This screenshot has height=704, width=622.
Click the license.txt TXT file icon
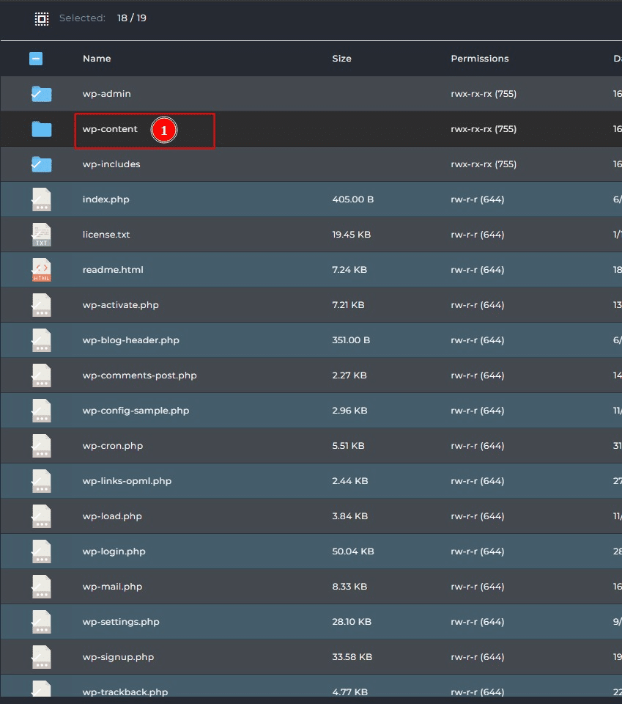(42, 235)
